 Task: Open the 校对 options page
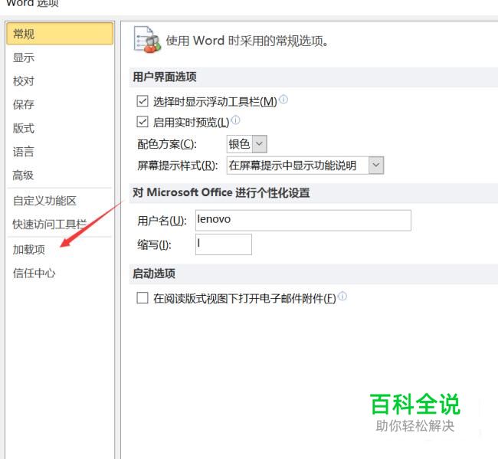click(x=23, y=81)
